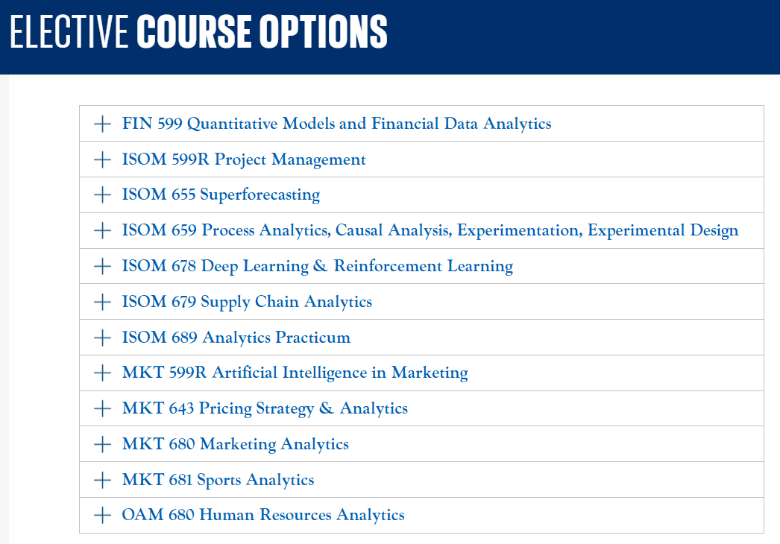Click plus icon beside MKT 680 Marketing Analytics
The width and height of the screenshot is (780, 544).
(102, 444)
